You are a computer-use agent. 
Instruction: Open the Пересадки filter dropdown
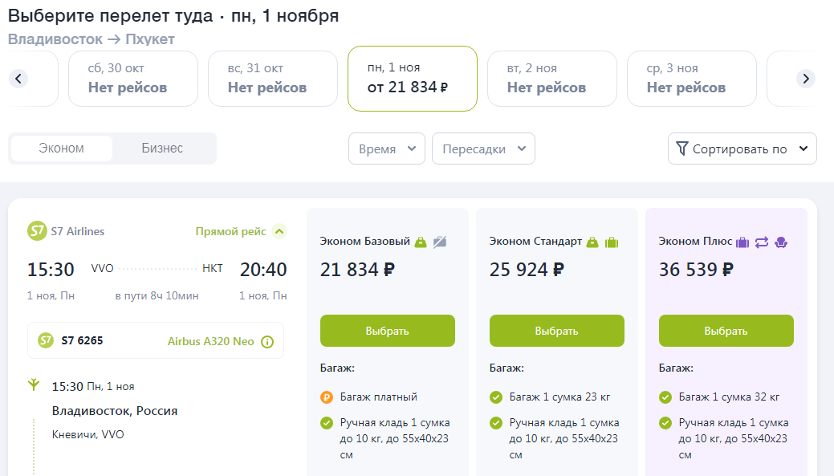(483, 148)
